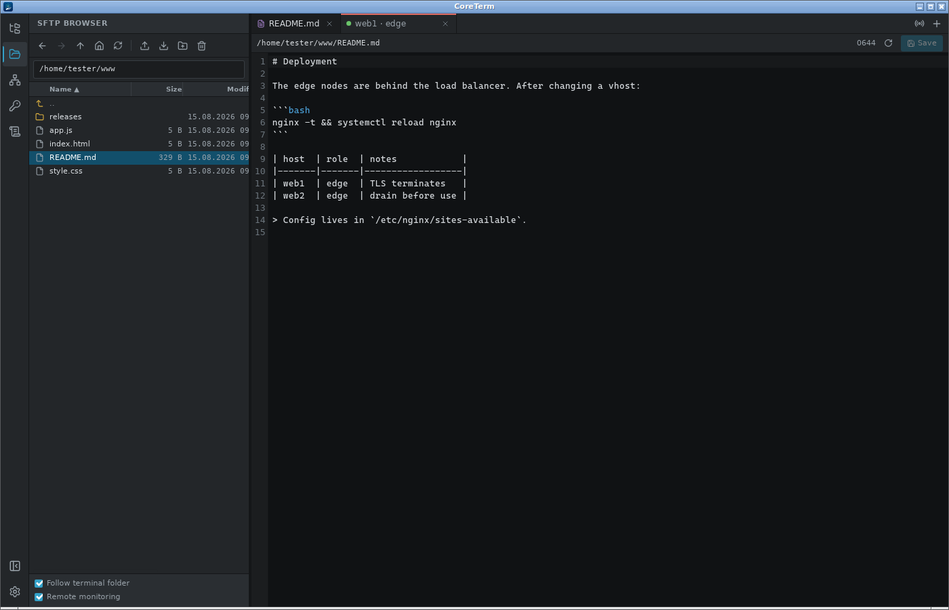Navigate up to parent directory arrow

coord(80,46)
